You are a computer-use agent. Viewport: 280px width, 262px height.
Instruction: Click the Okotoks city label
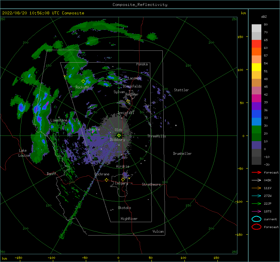coord(124,208)
